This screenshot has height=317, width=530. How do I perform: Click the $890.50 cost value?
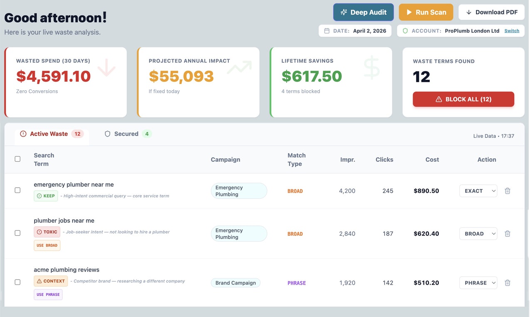(426, 191)
